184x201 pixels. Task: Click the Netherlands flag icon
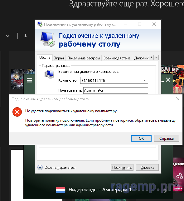coord(61,190)
